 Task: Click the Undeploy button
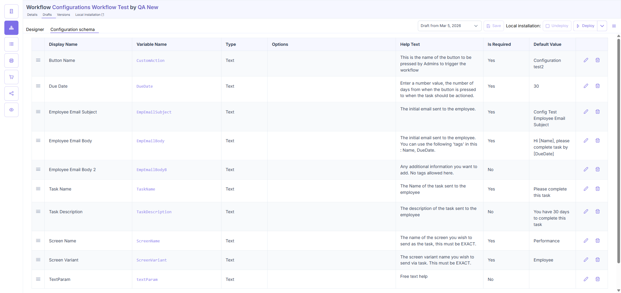tap(557, 26)
